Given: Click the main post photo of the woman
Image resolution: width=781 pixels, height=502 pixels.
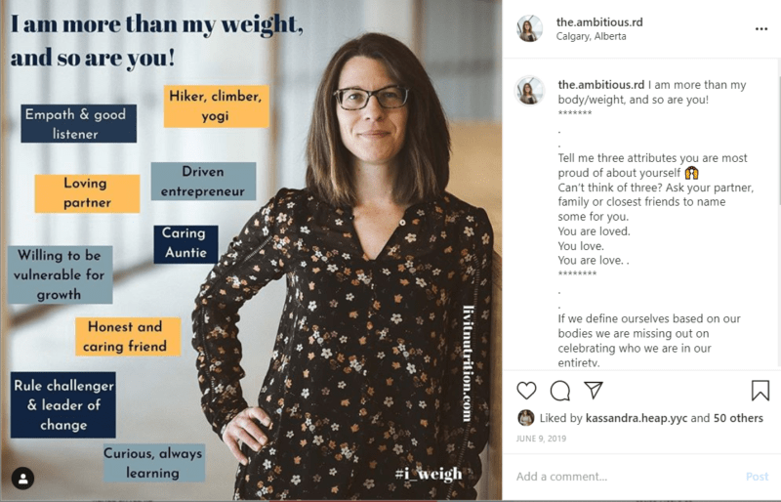Looking at the screenshot, I should (251, 250).
